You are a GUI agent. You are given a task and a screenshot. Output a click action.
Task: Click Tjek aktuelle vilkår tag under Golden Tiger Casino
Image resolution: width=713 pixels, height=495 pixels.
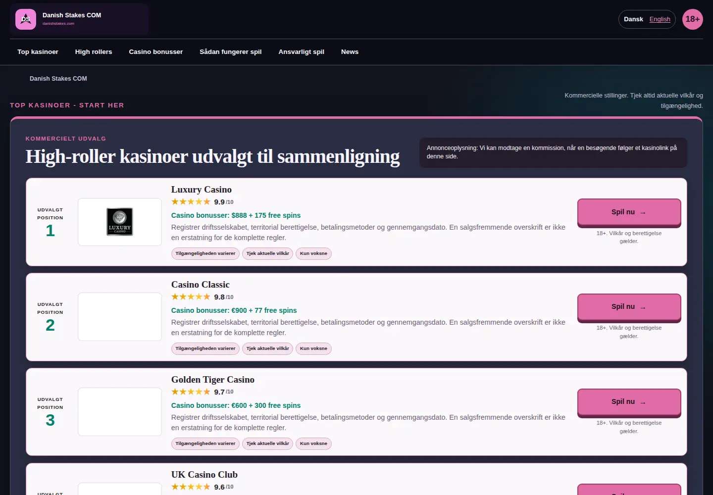(268, 444)
